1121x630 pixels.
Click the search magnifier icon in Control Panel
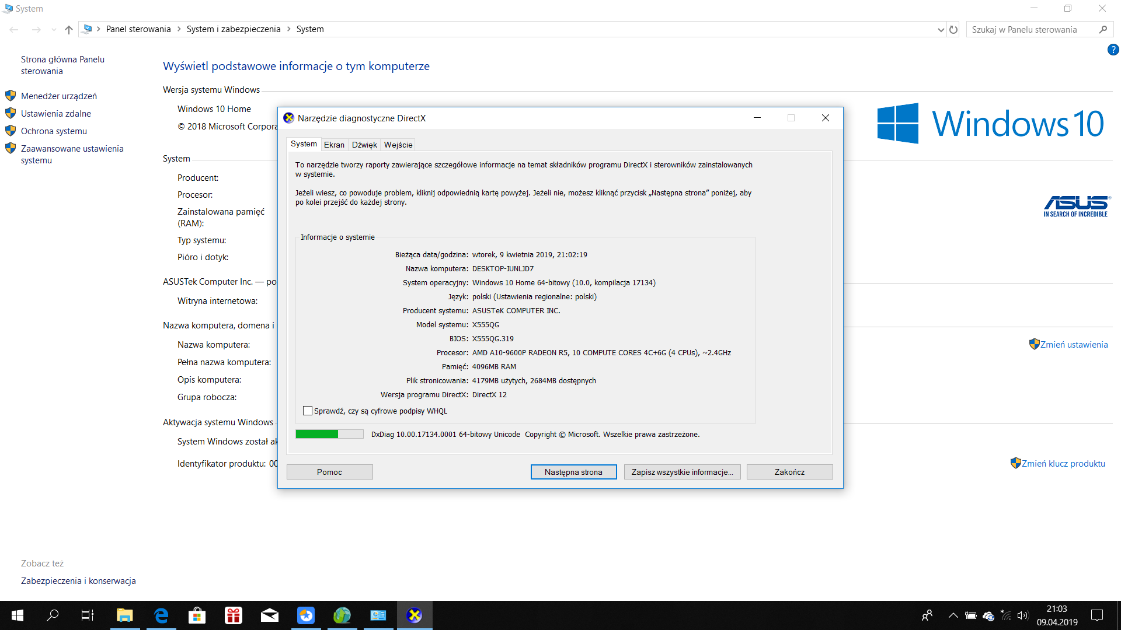[1103, 29]
